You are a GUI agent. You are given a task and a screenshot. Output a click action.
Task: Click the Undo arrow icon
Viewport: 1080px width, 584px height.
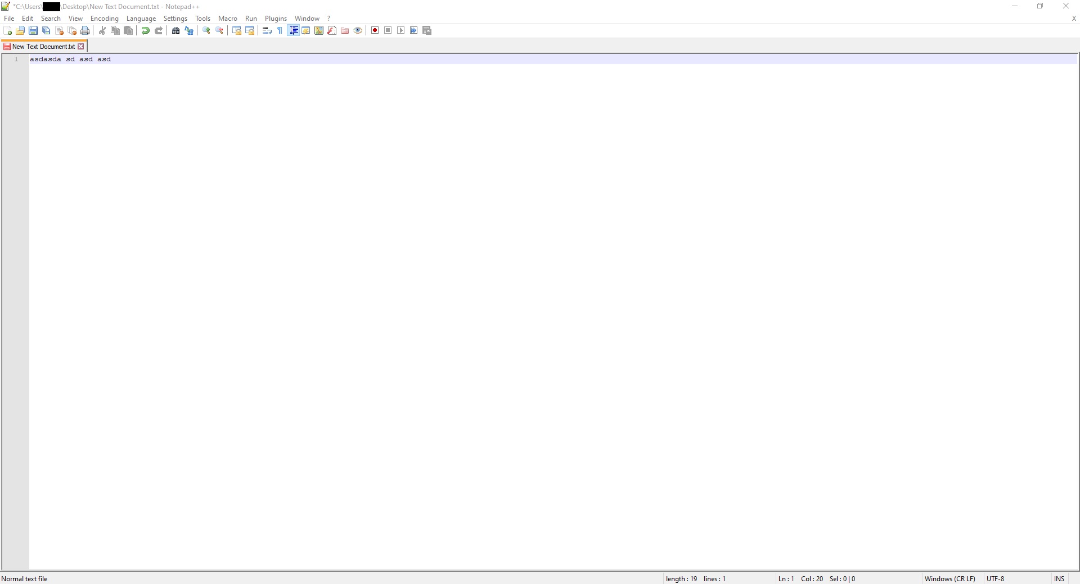coord(145,30)
